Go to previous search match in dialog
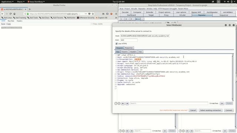237x133 pixels. 123,103
